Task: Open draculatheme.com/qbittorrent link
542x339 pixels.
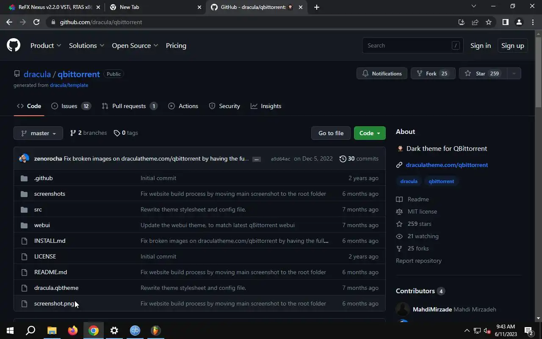Action: 447,165
